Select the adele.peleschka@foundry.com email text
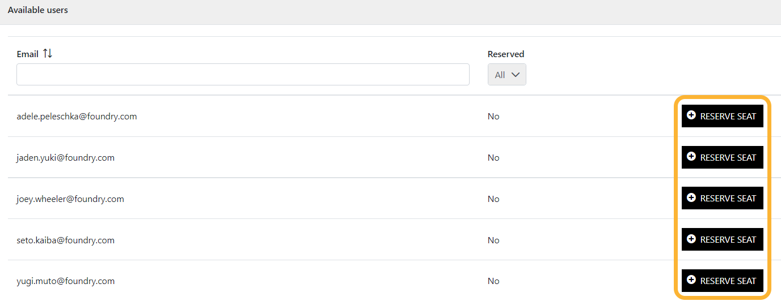The image size is (781, 301). (77, 117)
